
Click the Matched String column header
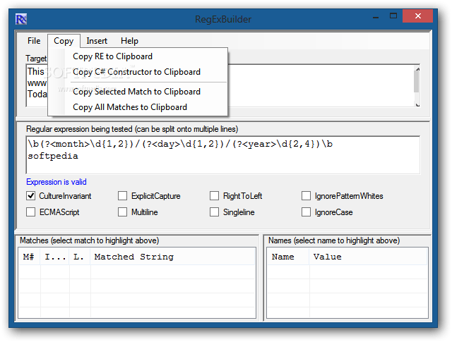click(134, 257)
